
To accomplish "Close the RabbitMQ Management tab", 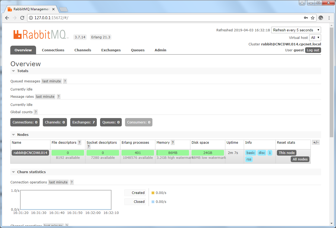I will 53,9.
